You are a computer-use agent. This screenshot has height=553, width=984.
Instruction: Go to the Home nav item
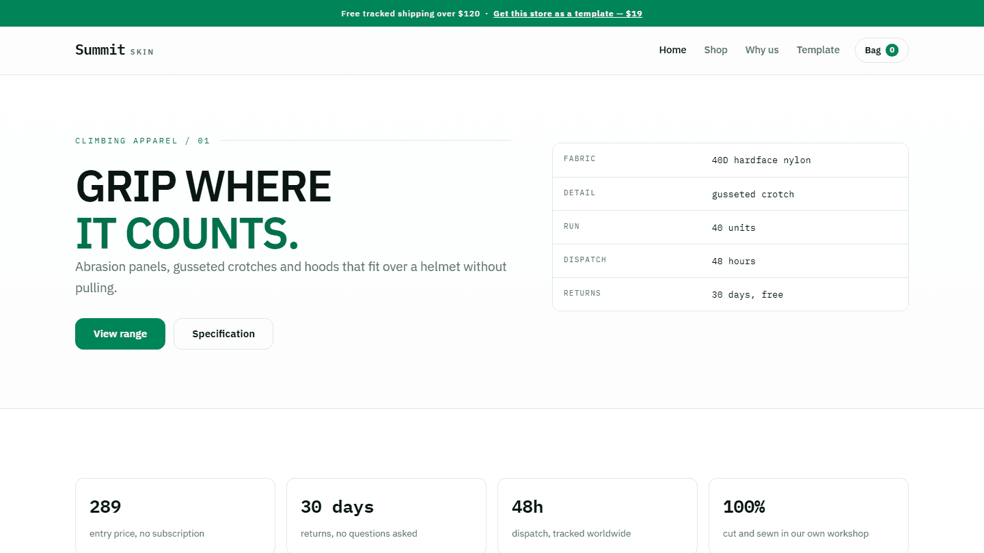672,50
